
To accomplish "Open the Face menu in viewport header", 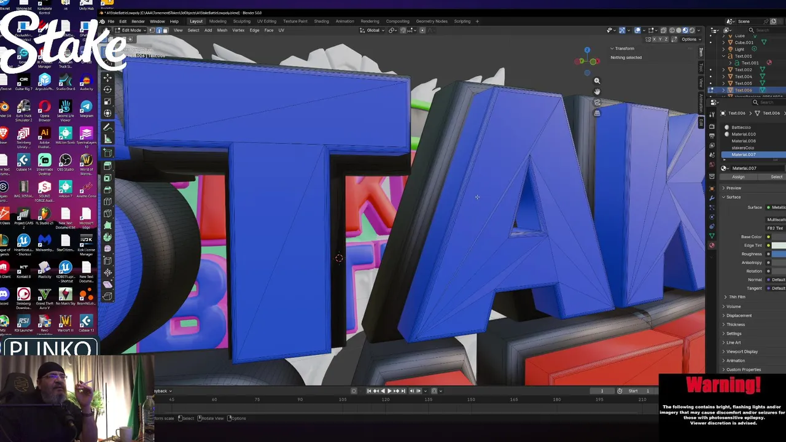I will pyautogui.click(x=269, y=30).
